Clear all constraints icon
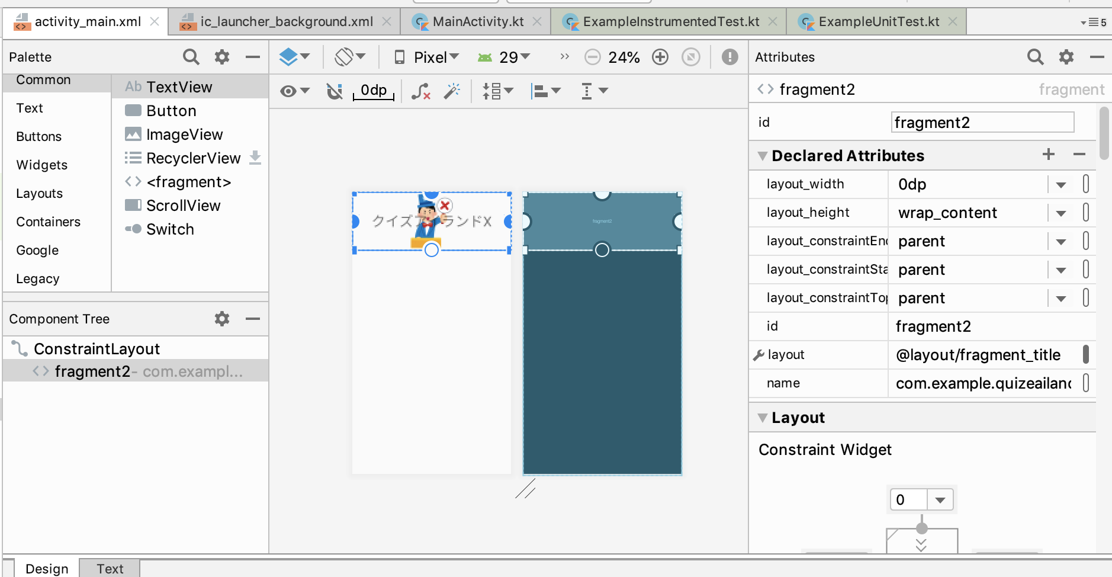The width and height of the screenshot is (1112, 577). click(x=421, y=91)
